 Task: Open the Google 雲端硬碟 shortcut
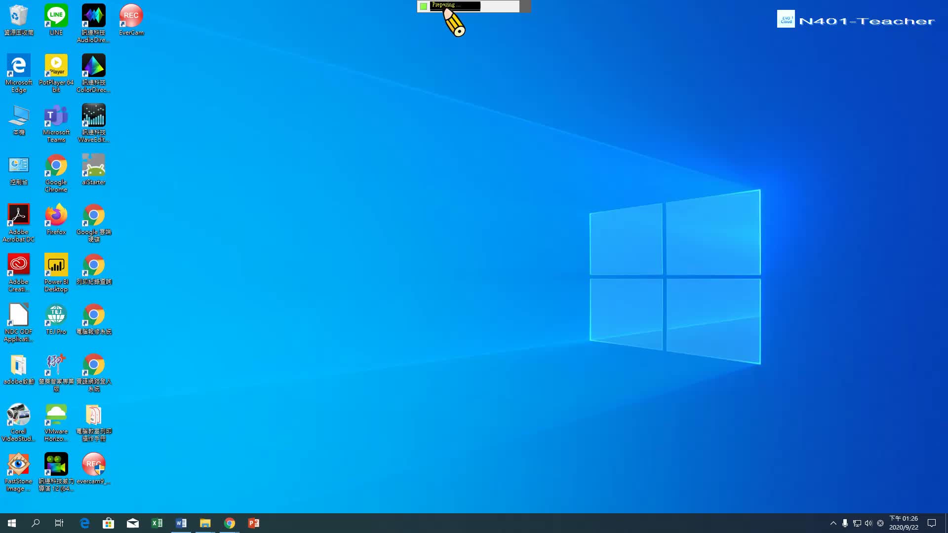[93, 223]
